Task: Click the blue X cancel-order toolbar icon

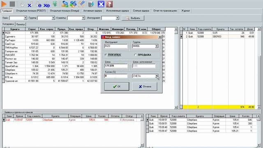Action: (30, 5)
